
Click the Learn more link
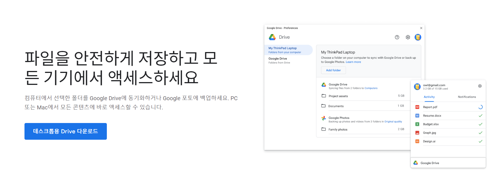(x=353, y=62)
